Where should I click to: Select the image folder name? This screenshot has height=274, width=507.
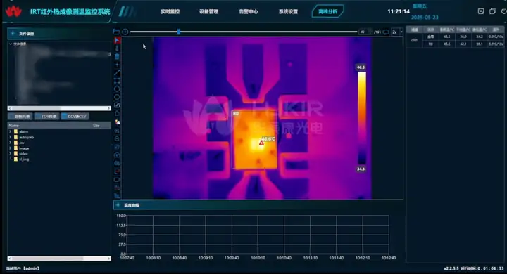point(24,148)
